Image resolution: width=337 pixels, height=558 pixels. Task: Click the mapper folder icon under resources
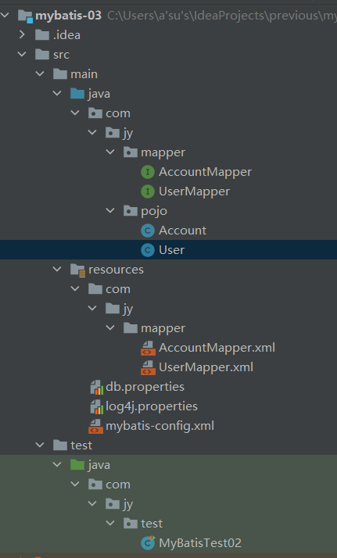click(131, 328)
